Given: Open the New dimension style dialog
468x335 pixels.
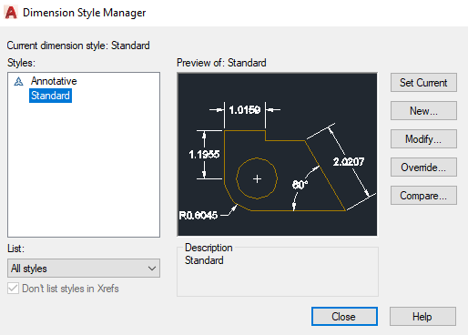Looking at the screenshot, I should (x=423, y=111).
